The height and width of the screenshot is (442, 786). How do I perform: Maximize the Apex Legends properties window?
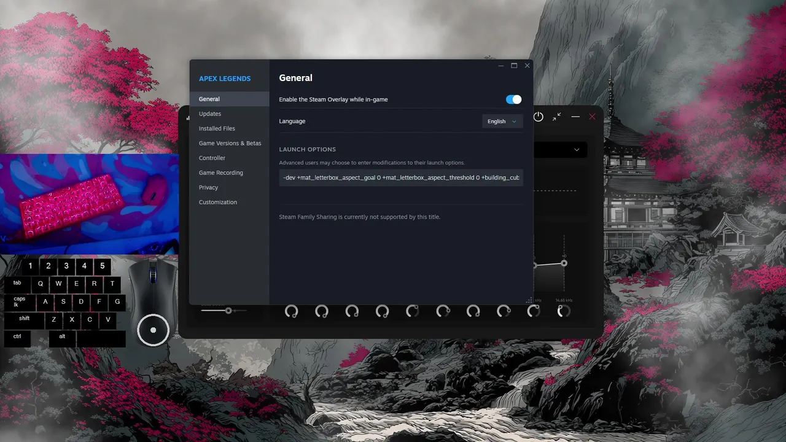tap(514, 66)
